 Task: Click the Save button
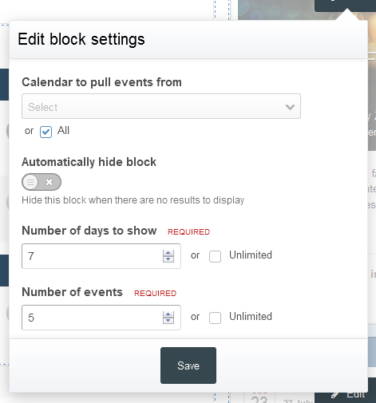[188, 365]
